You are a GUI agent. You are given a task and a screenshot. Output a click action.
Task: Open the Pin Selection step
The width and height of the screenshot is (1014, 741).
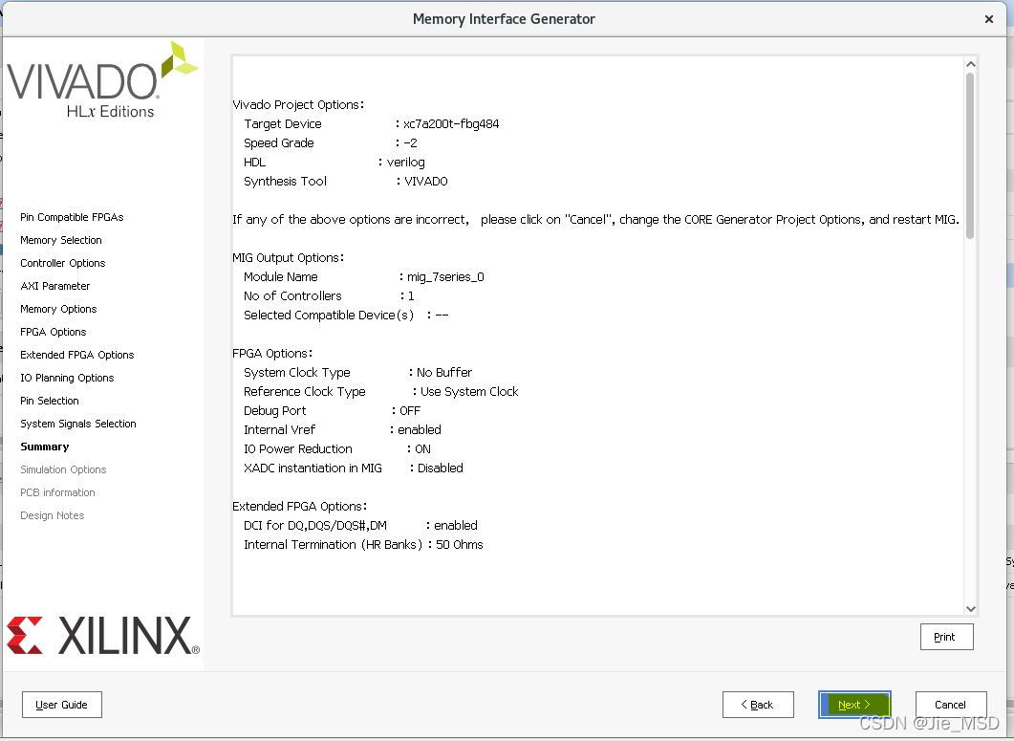tap(49, 401)
